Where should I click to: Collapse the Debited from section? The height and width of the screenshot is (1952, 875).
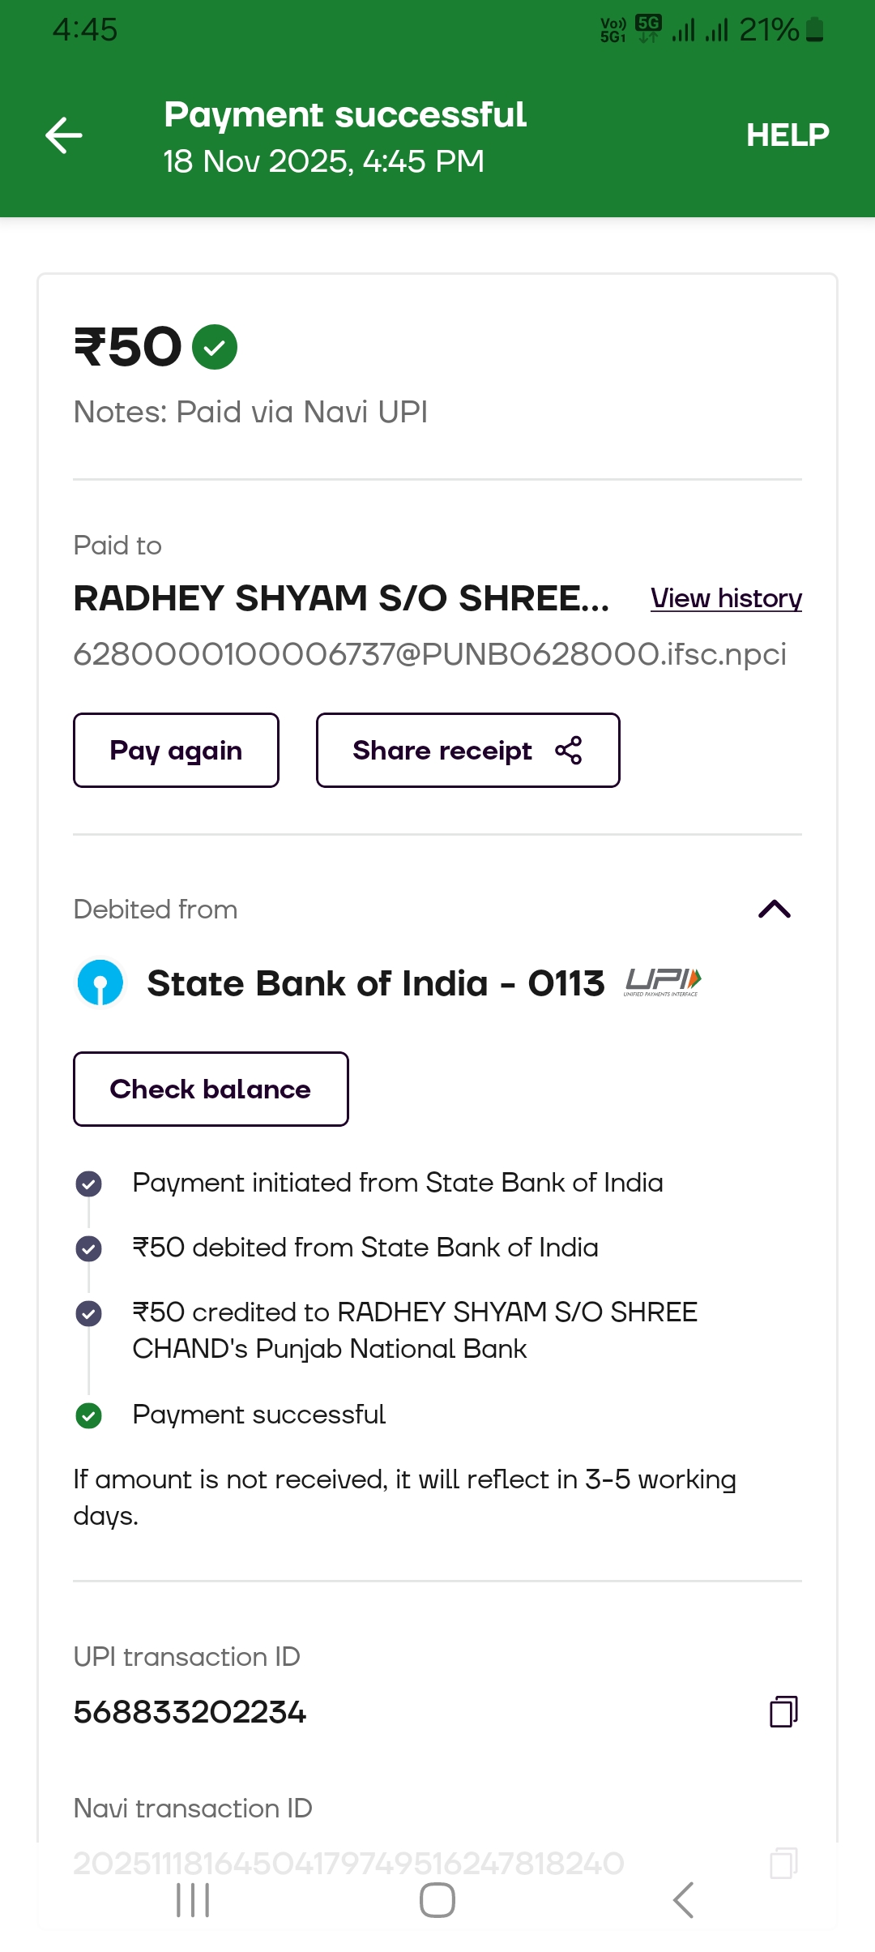pos(774,909)
